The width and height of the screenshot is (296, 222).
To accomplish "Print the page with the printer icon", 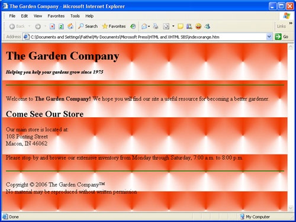I will click(x=156, y=26).
